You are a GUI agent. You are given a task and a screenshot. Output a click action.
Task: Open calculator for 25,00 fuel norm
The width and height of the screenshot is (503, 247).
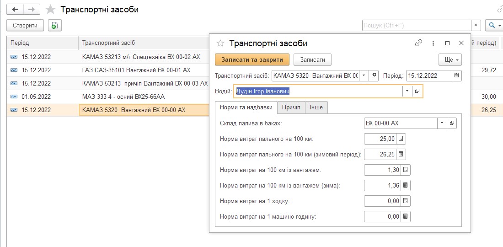pos(401,139)
